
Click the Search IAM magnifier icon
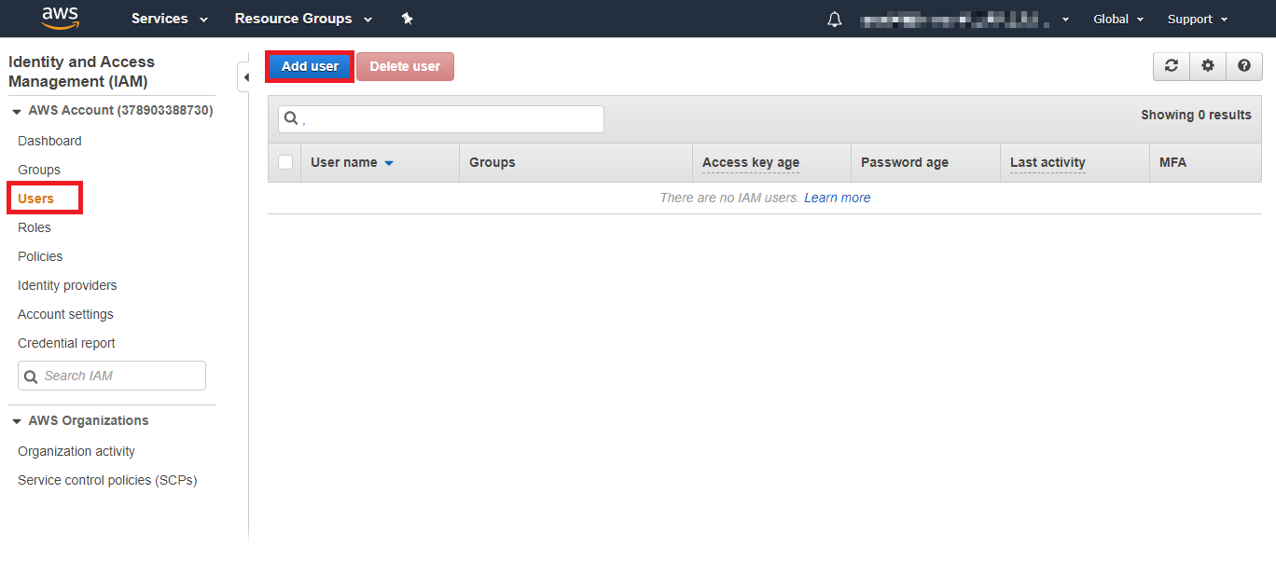[x=31, y=377]
